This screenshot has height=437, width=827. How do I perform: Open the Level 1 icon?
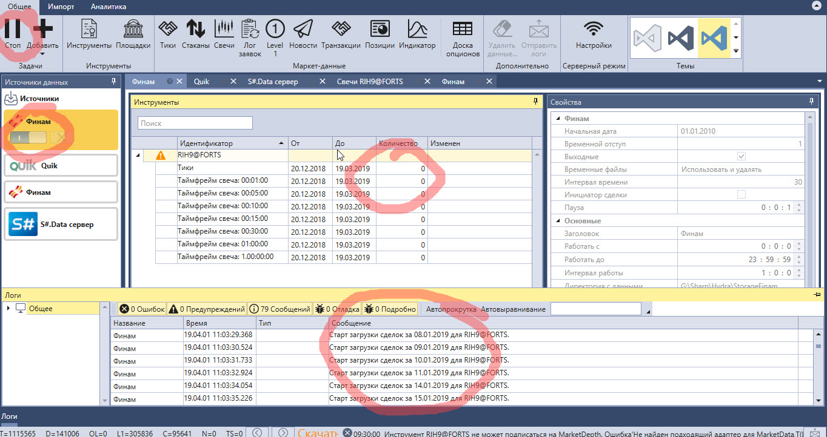coord(275,28)
